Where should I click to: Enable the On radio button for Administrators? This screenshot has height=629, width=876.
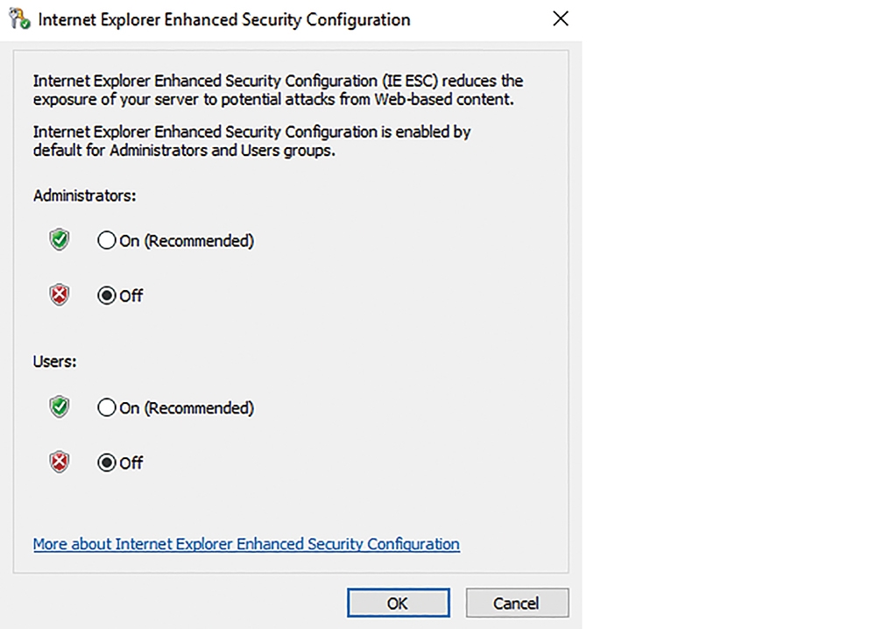point(107,240)
